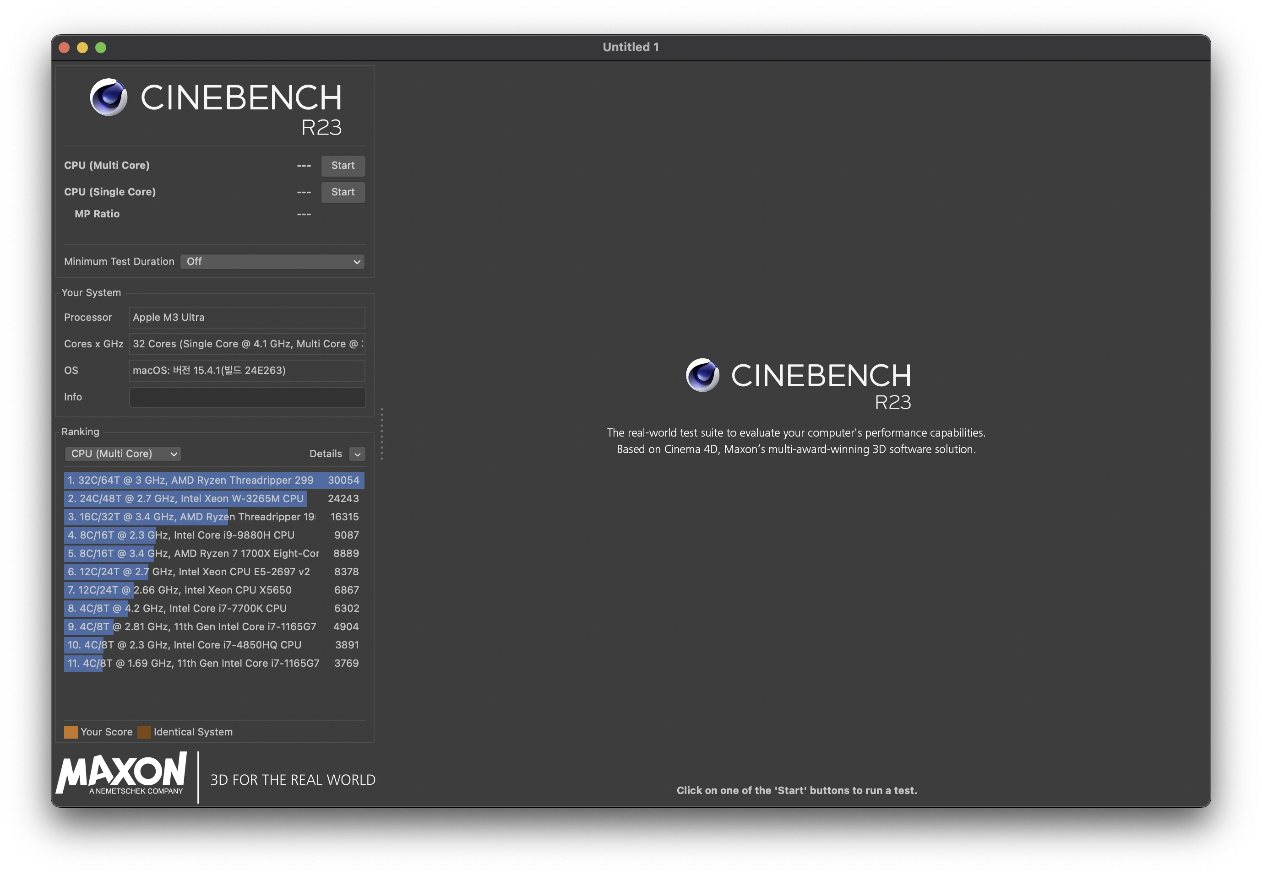The image size is (1262, 875).
Task: Click the red close window button
Action: click(64, 48)
